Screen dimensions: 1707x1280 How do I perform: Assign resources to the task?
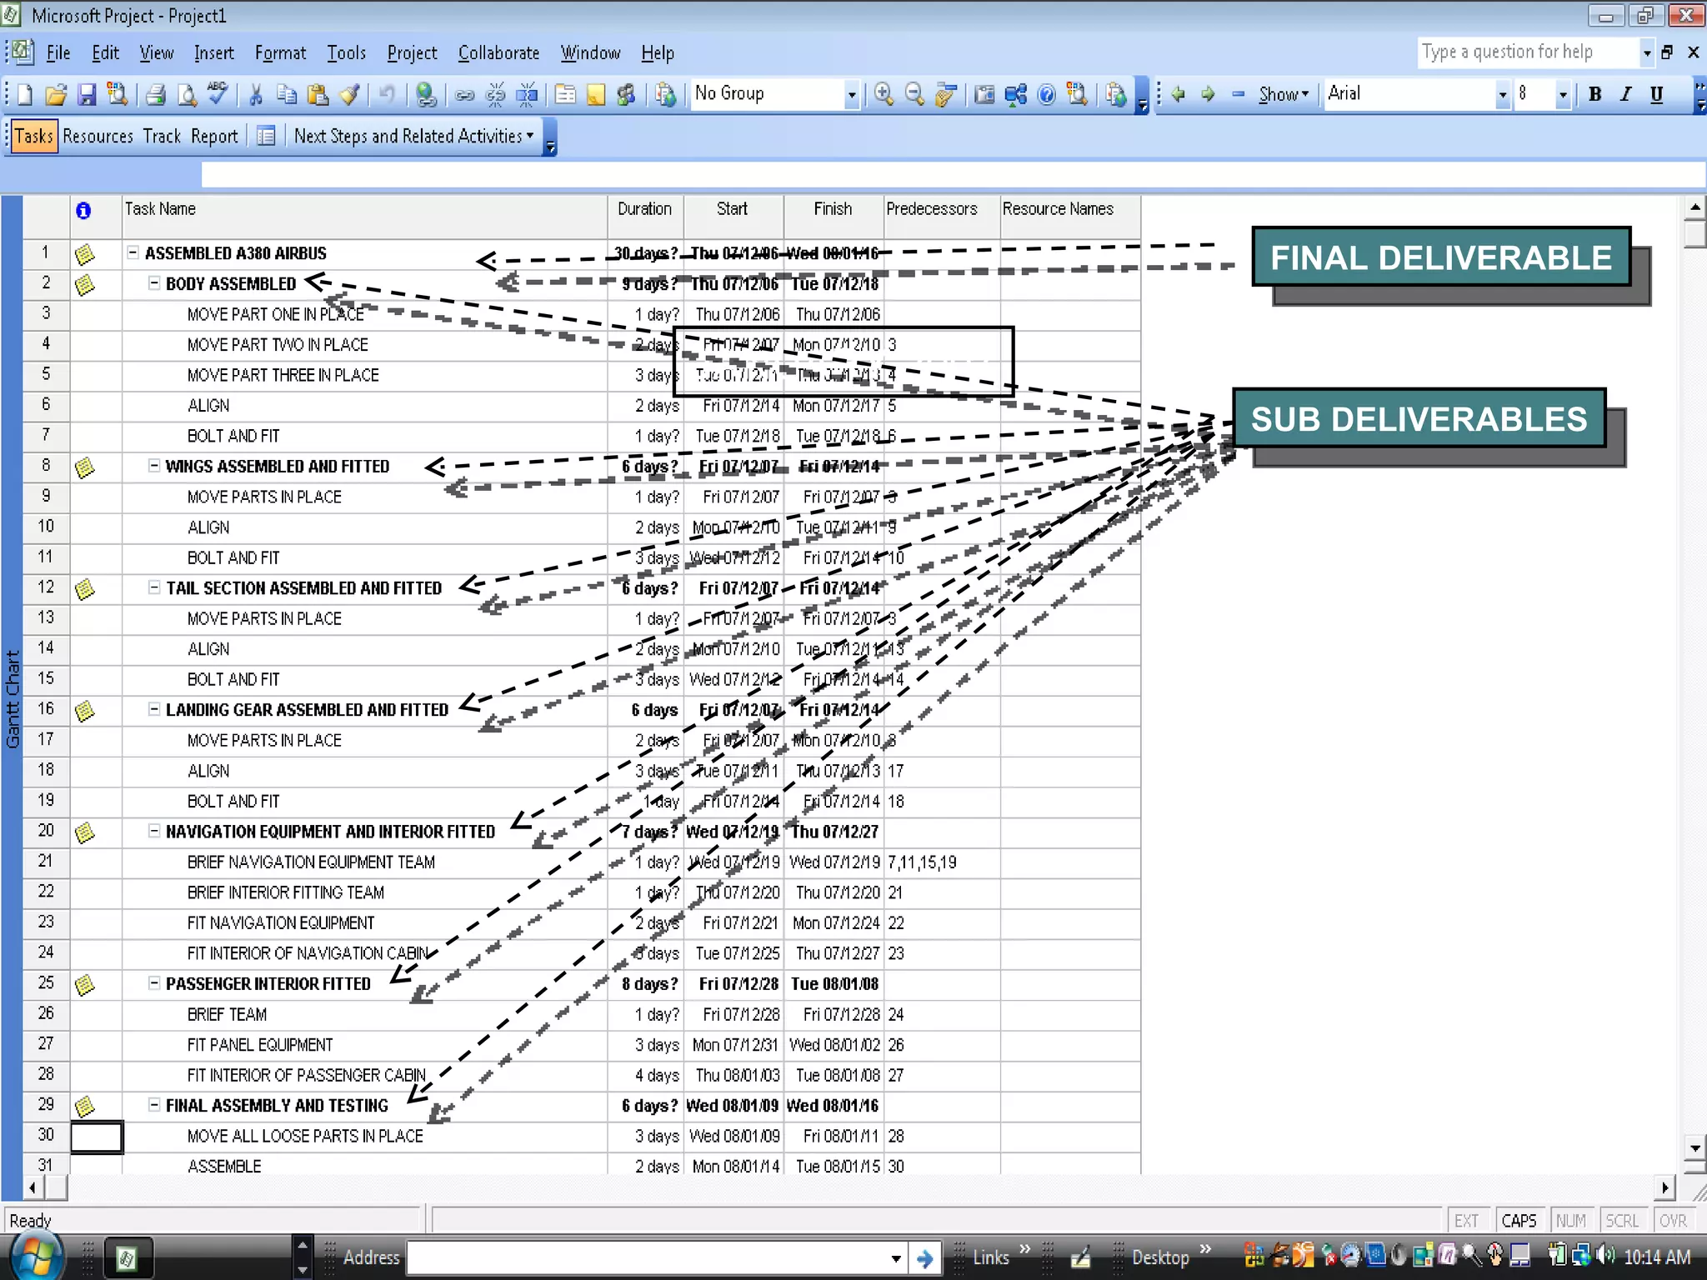[626, 95]
